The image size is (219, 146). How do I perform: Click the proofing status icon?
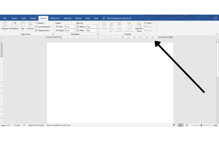(x=24, y=125)
